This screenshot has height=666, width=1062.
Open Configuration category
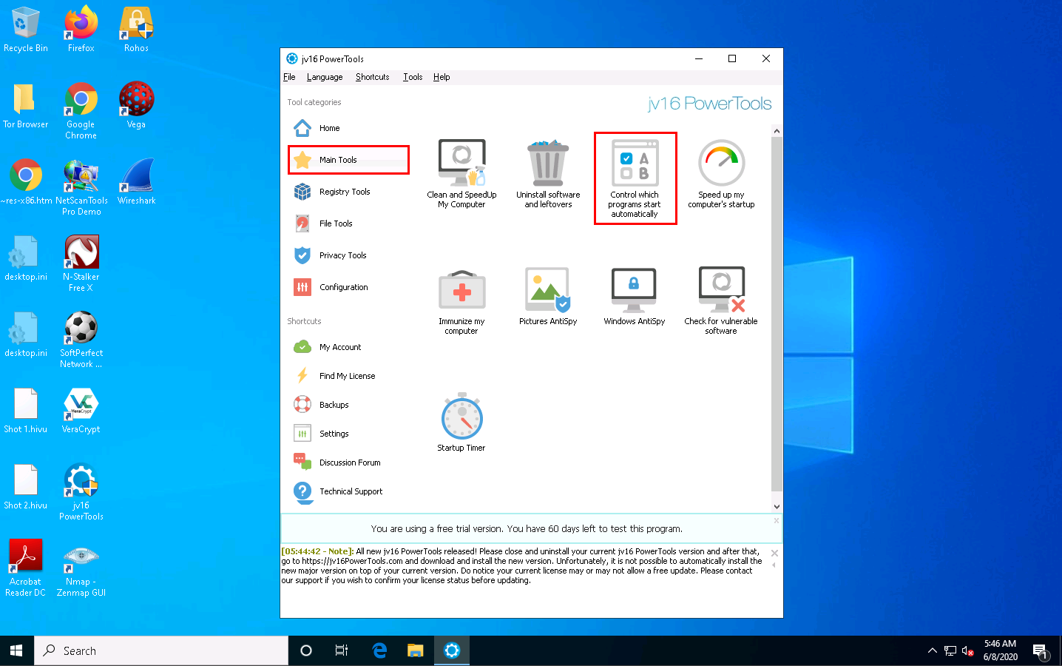pos(331,287)
